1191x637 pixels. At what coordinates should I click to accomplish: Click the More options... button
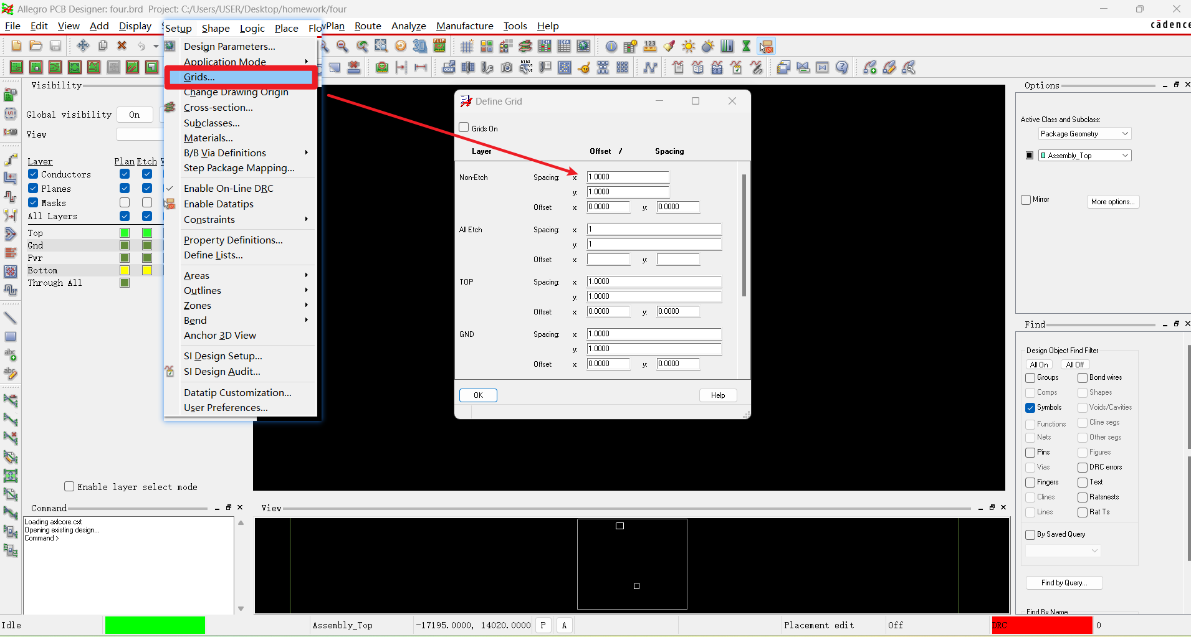1113,202
